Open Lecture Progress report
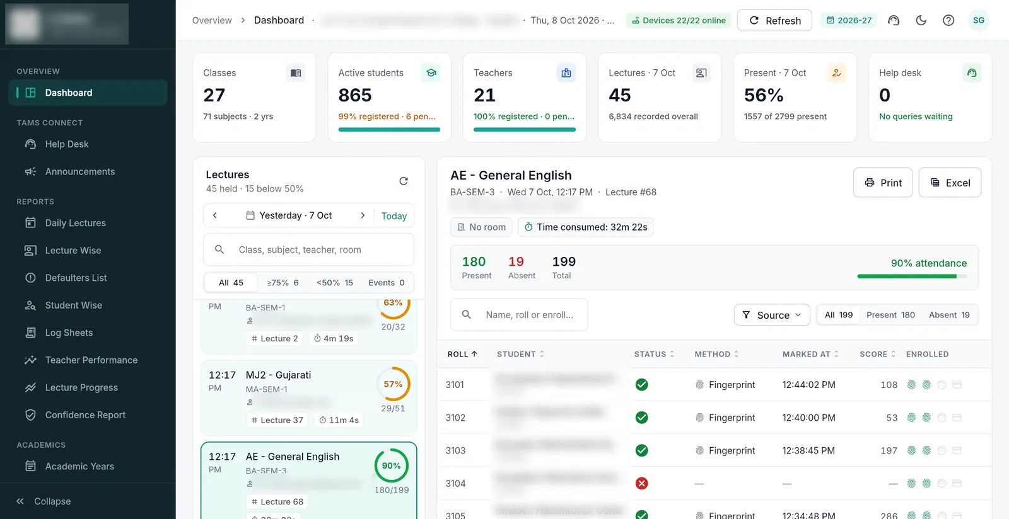 point(88,387)
